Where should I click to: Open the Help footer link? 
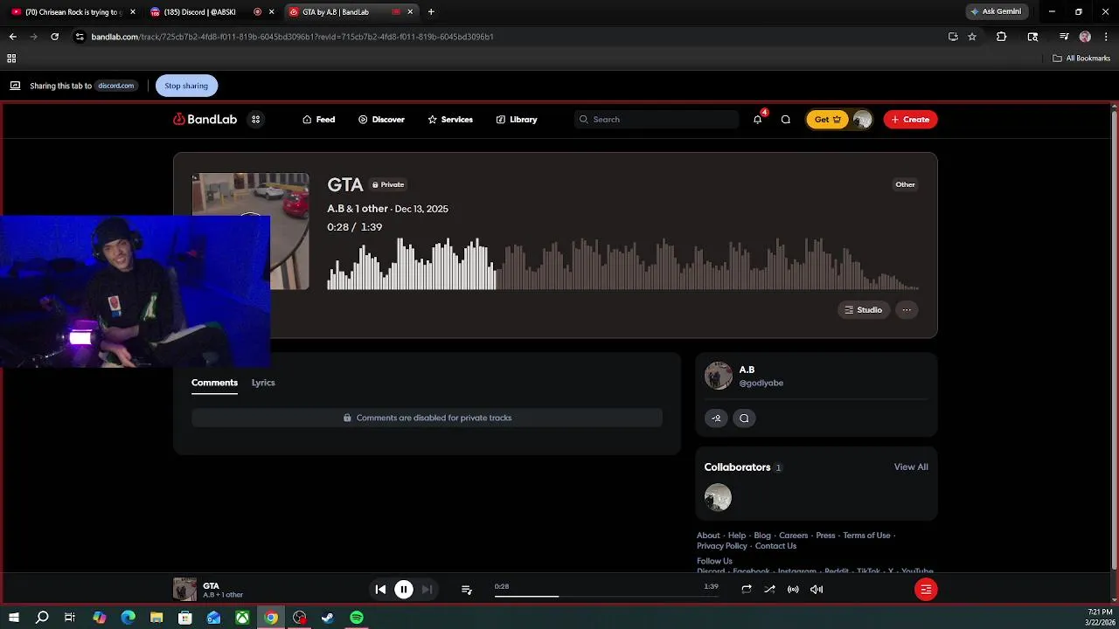(737, 536)
